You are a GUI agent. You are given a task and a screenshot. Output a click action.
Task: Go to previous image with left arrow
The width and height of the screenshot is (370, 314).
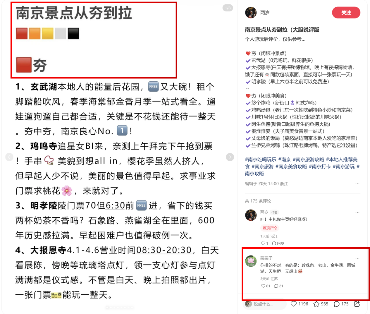(9, 157)
